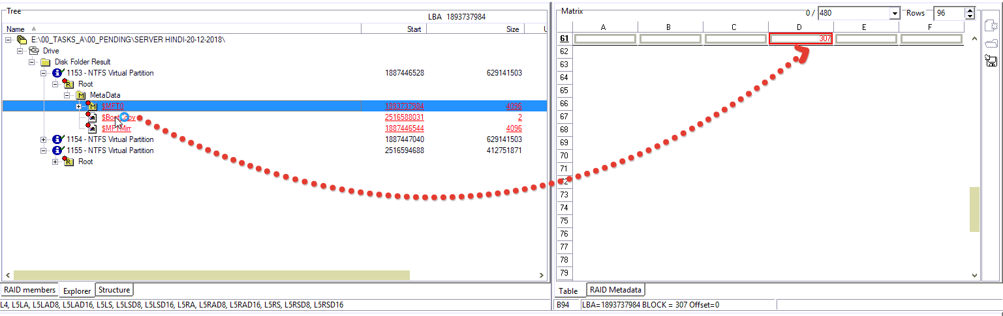Expand the 1154 NTFS Virtual Partition node
This screenshot has width=1003, height=316.
44,139
